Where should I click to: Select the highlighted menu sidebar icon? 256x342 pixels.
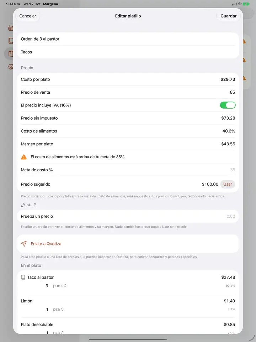click(x=10, y=54)
